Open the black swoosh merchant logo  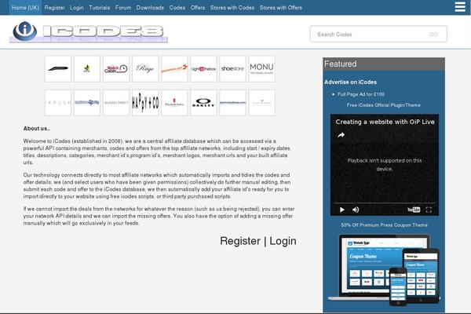tap(57, 69)
